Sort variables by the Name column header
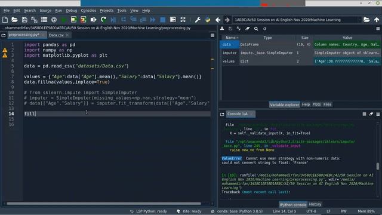Screen dimensions: 382x215 (x=230, y=38)
